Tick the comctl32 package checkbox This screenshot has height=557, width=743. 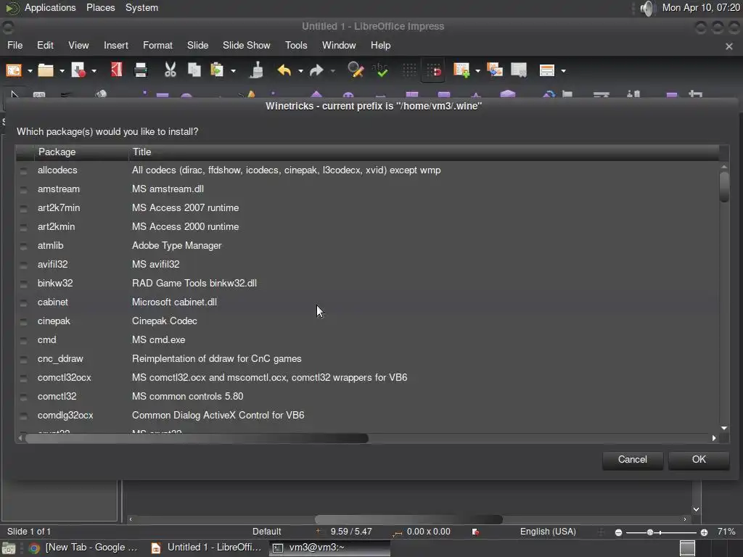click(x=23, y=397)
